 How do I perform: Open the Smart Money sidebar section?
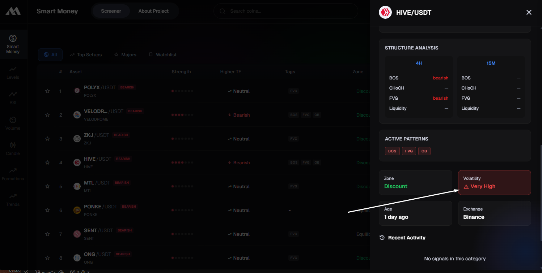(13, 44)
